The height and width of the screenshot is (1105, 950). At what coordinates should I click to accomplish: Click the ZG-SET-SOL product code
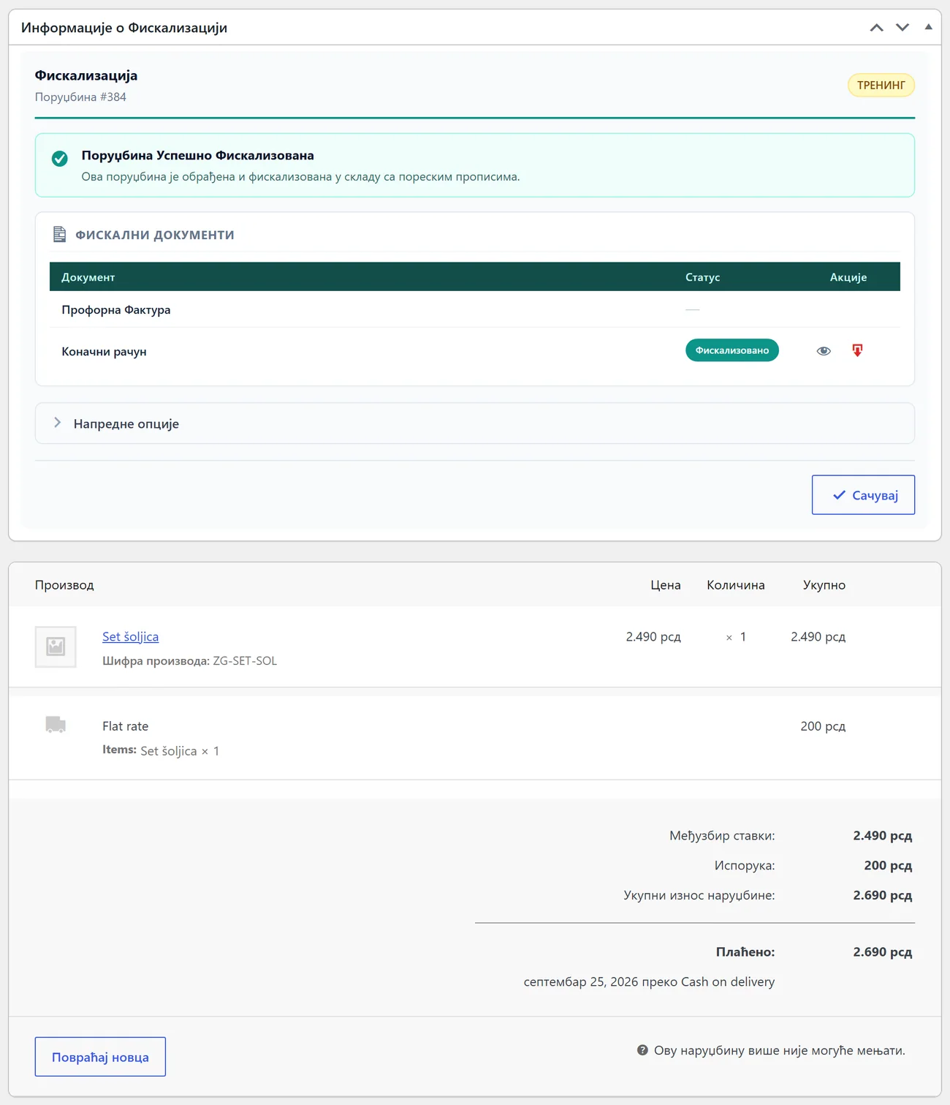click(x=245, y=660)
